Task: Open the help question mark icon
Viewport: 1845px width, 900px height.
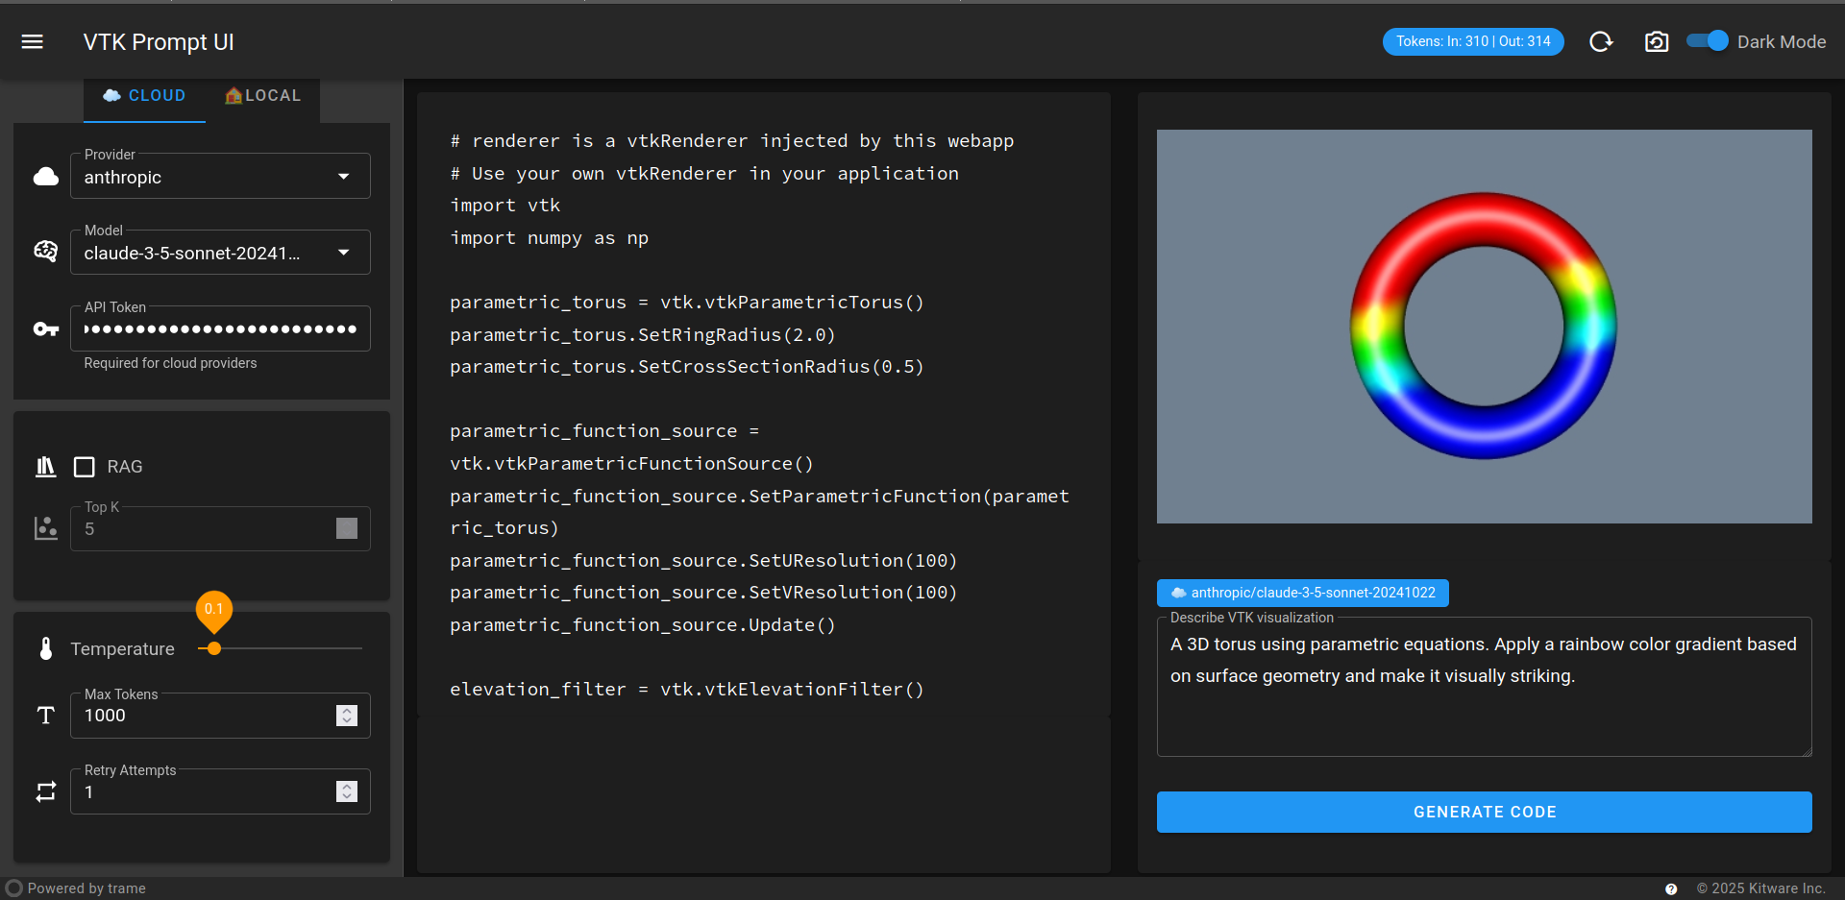Action: coord(1672,888)
